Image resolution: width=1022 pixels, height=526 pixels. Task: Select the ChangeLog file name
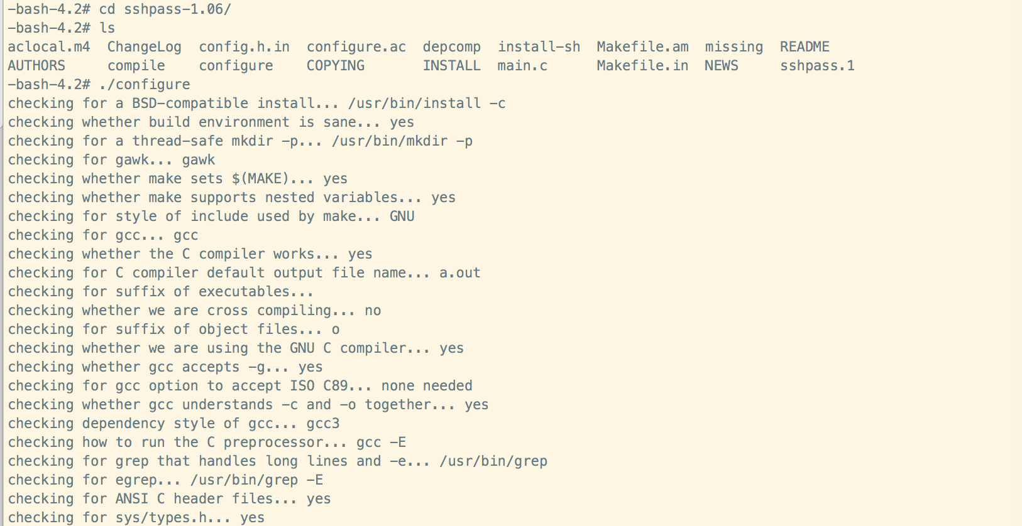click(x=144, y=48)
